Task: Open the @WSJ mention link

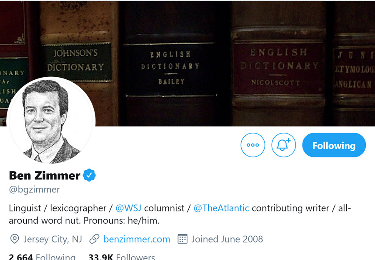Action: pos(128,208)
